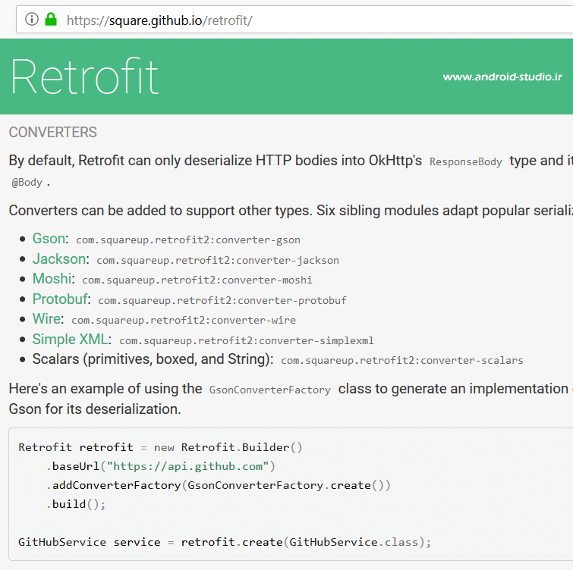Image resolution: width=573 pixels, height=570 pixels.
Task: Click com.squareup.retrofit2:converter-simplexml text
Action: point(247,341)
